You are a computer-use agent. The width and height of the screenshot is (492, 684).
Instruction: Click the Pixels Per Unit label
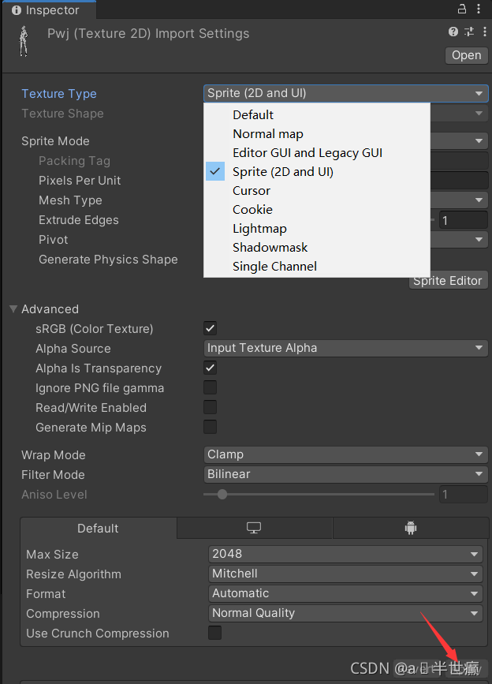(80, 181)
